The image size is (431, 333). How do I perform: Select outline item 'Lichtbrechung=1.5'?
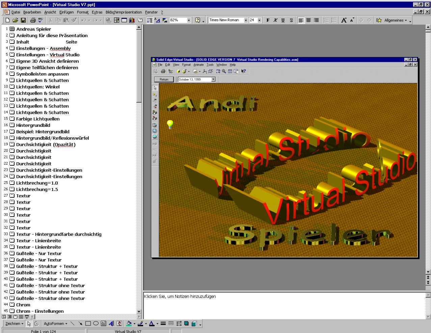37,189
